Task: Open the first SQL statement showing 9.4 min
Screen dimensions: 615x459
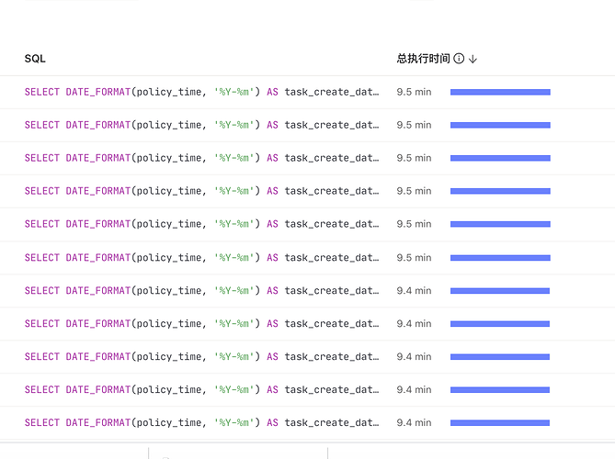Action: pos(201,290)
